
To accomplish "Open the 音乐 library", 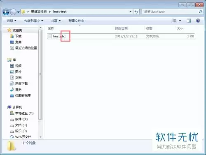I will (18, 89).
